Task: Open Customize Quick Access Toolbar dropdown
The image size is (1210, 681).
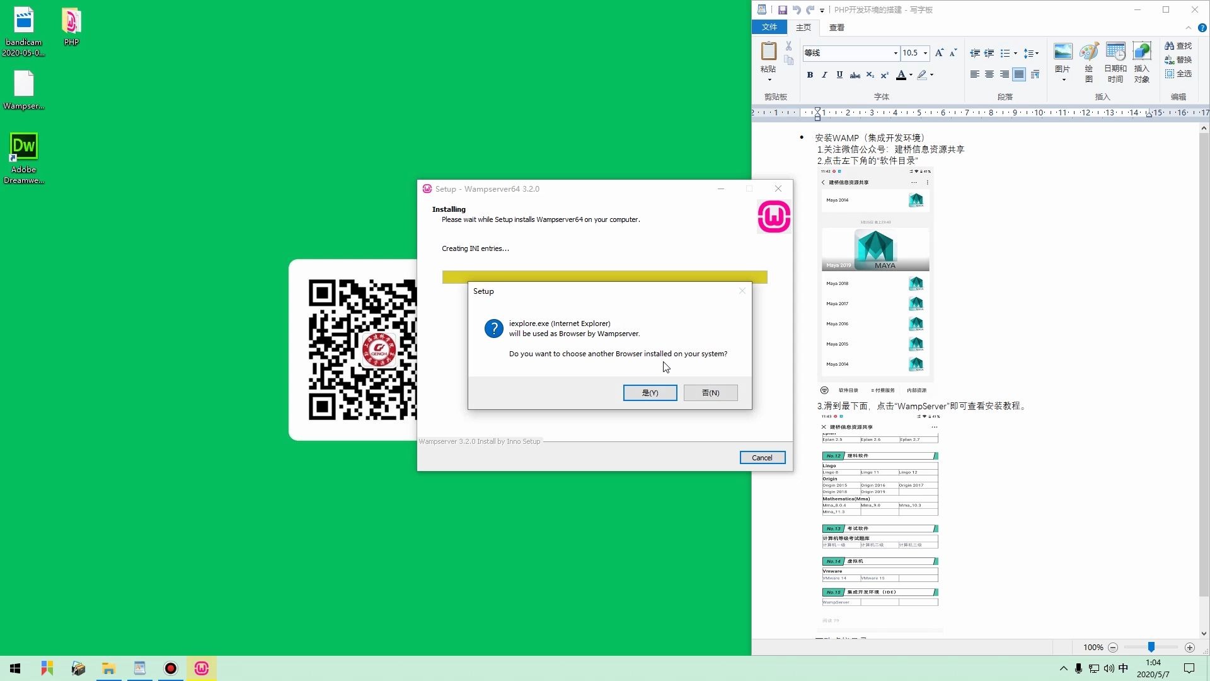Action: pos(822,11)
